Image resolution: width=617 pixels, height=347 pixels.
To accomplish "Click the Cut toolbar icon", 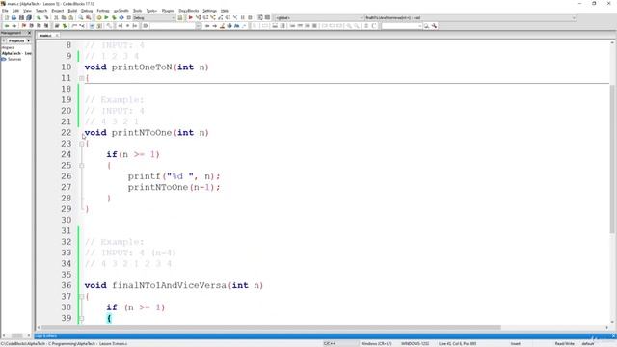I will pyautogui.click(x=56, y=17).
